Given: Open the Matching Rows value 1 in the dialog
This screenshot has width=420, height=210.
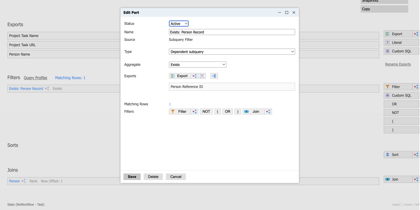Looking at the screenshot, I should pos(170,104).
